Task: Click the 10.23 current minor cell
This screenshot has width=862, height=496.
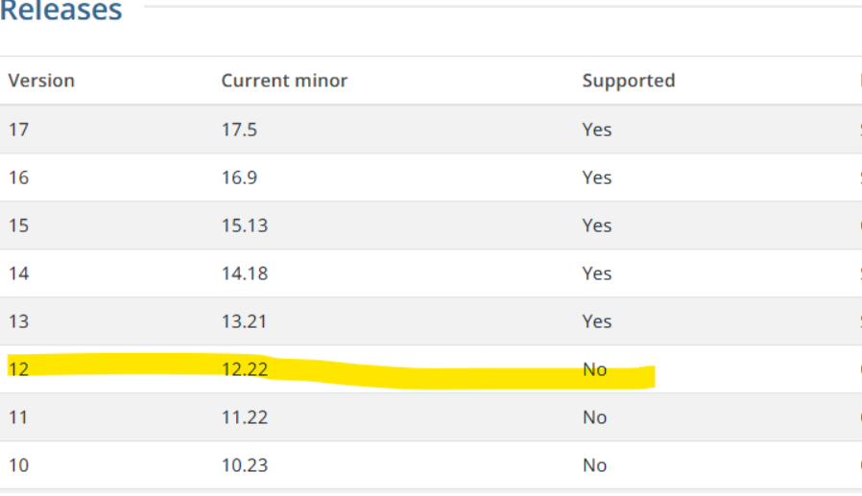Action: [244, 465]
